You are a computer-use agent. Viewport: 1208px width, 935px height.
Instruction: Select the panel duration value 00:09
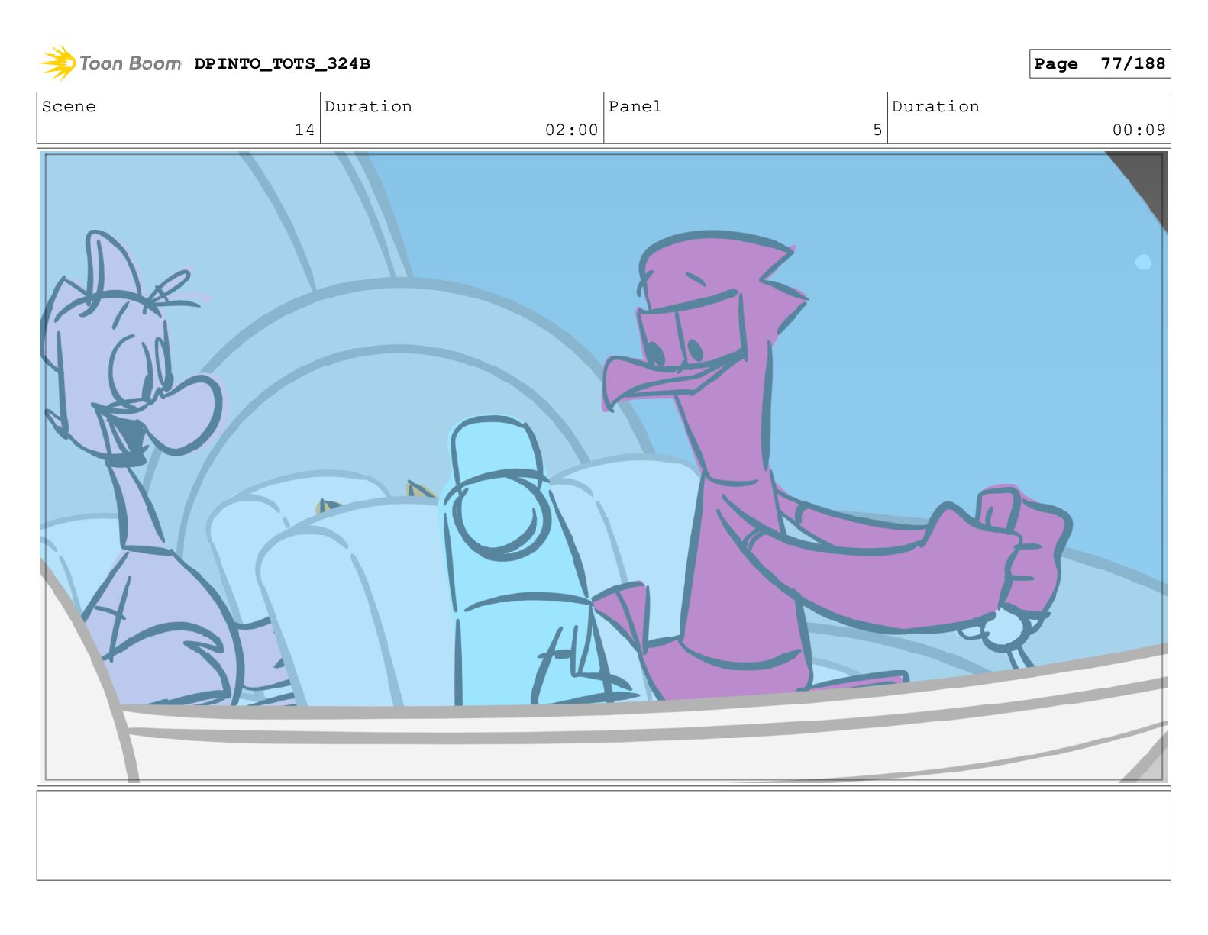(x=1139, y=130)
